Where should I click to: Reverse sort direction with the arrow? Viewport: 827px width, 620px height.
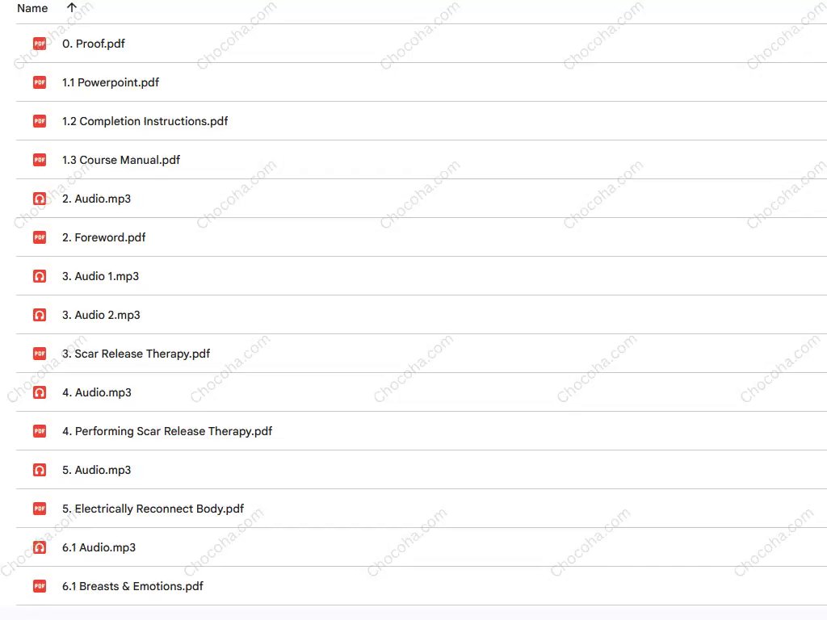point(72,8)
